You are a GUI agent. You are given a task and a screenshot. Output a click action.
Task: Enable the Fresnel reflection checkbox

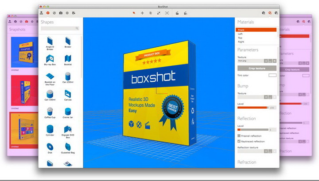coord(239,136)
